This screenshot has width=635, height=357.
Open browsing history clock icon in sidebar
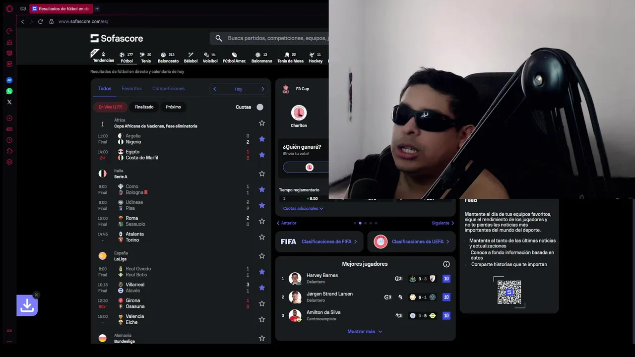9,140
